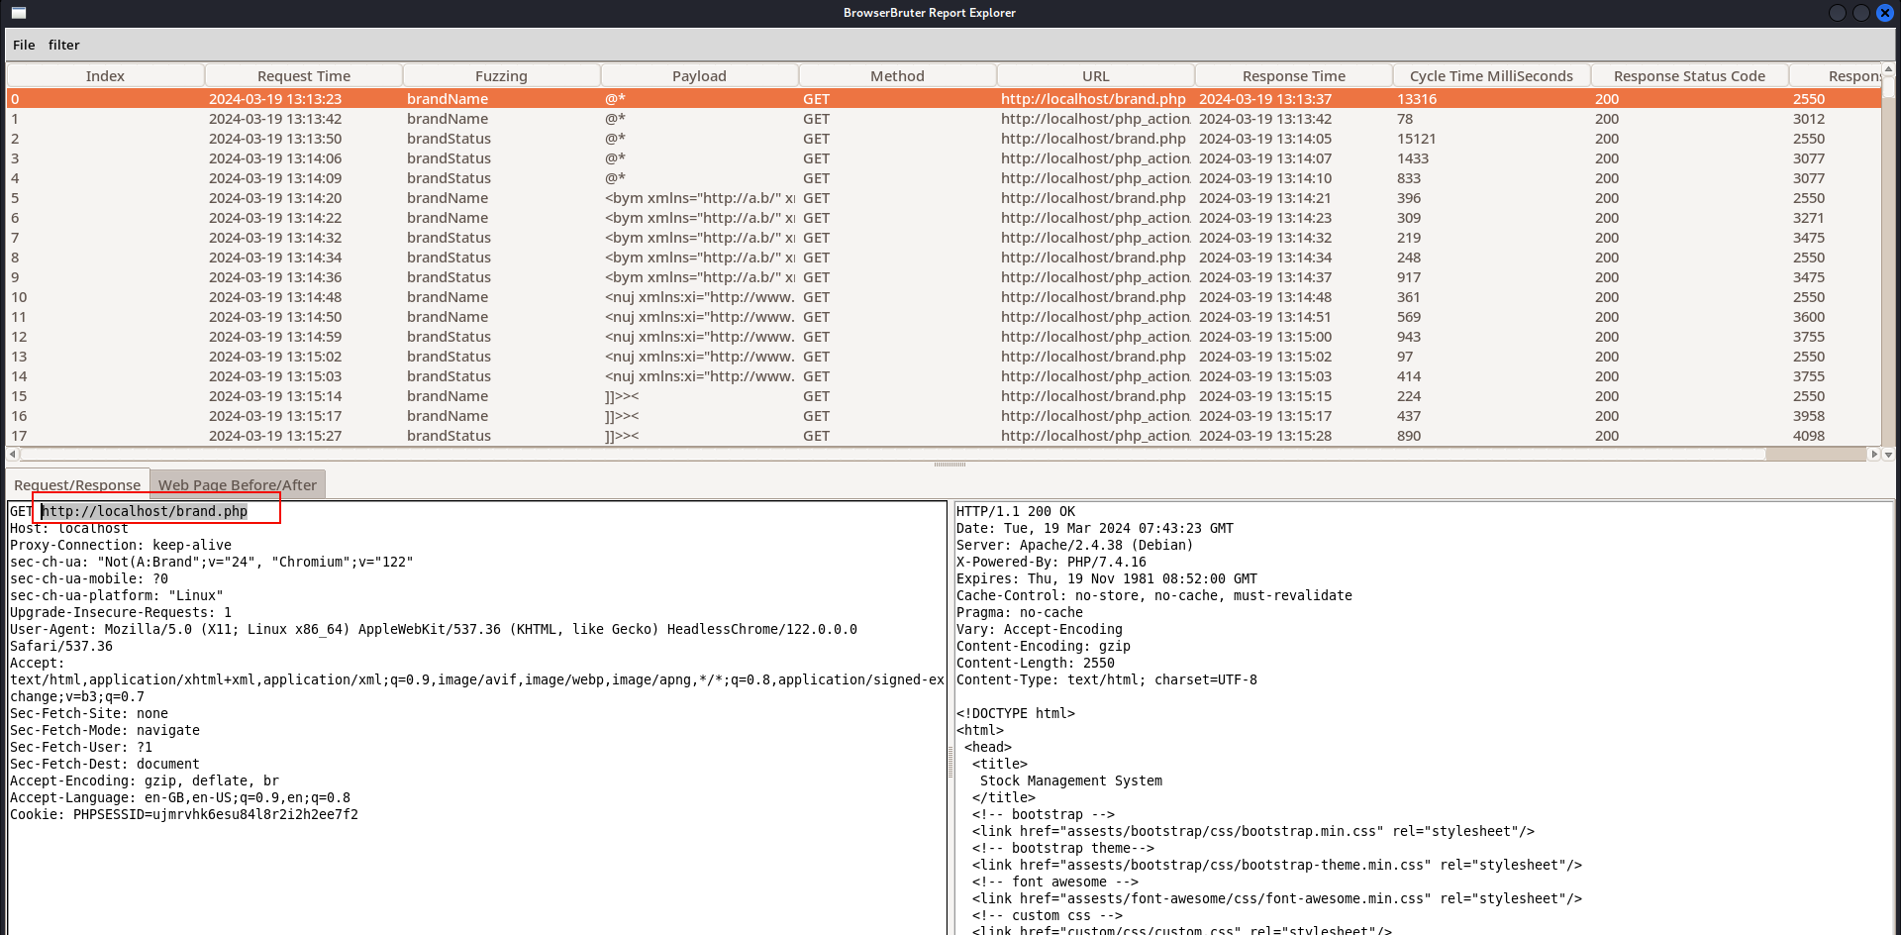
Task: Click HTTP/1.1 200 OK response line
Action: tap(1016, 511)
